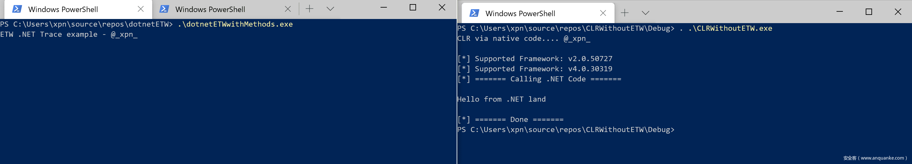The image size is (912, 164).
Task: Open a new tab in the left terminal window
Action: tap(309, 9)
